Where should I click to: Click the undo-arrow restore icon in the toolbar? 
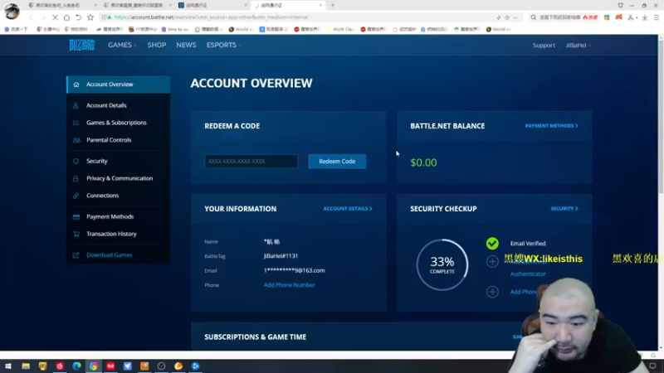(78, 17)
